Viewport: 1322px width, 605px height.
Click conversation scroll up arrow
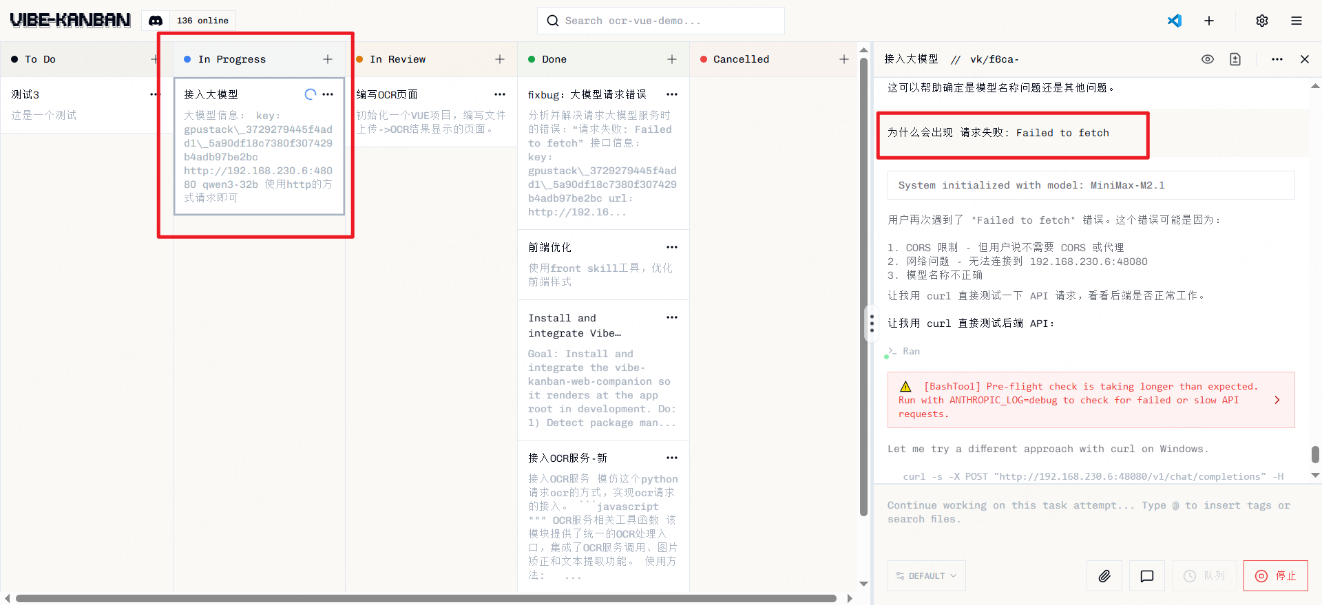tap(1315, 86)
